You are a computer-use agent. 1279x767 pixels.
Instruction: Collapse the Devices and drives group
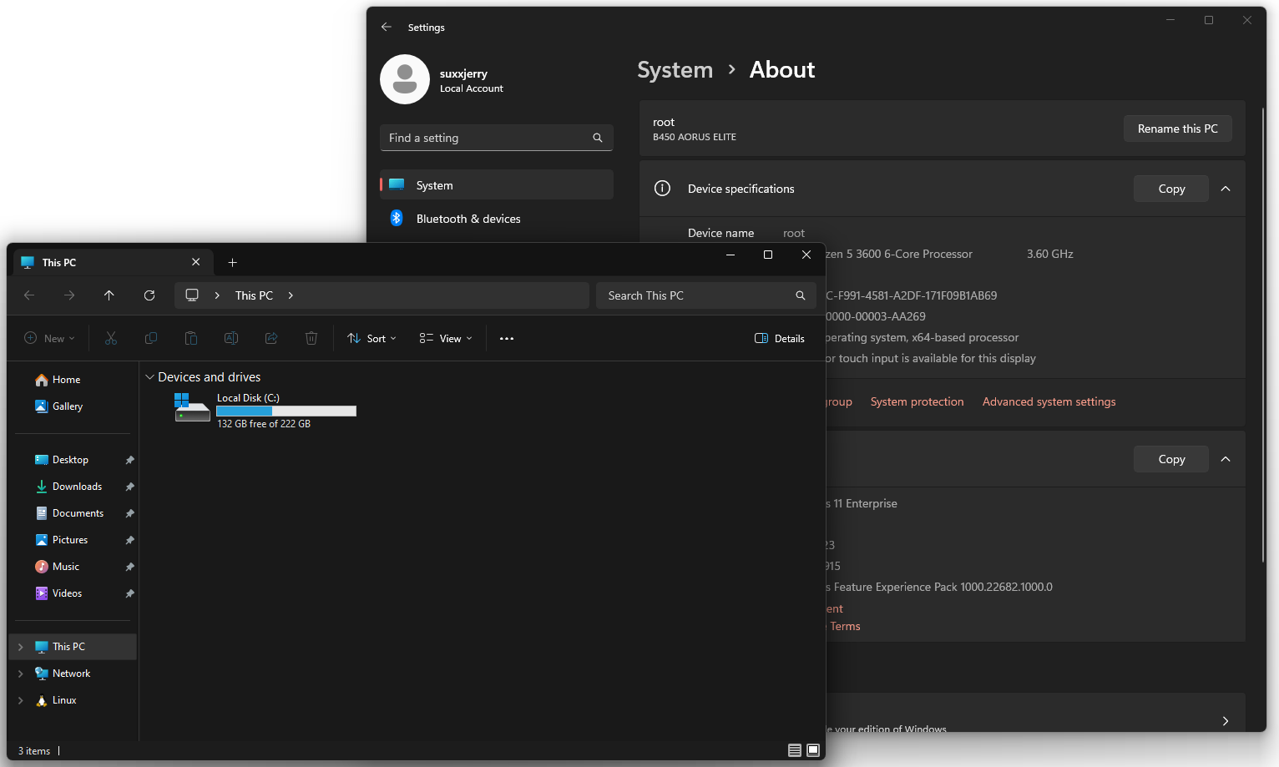pyautogui.click(x=149, y=377)
